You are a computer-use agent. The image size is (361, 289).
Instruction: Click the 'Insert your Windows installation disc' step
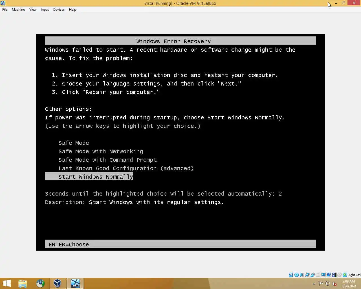(165, 75)
